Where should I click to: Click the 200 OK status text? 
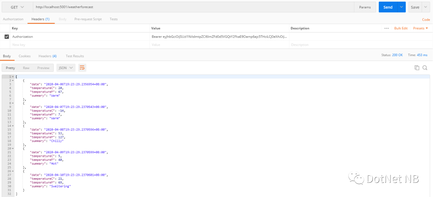pos(397,55)
